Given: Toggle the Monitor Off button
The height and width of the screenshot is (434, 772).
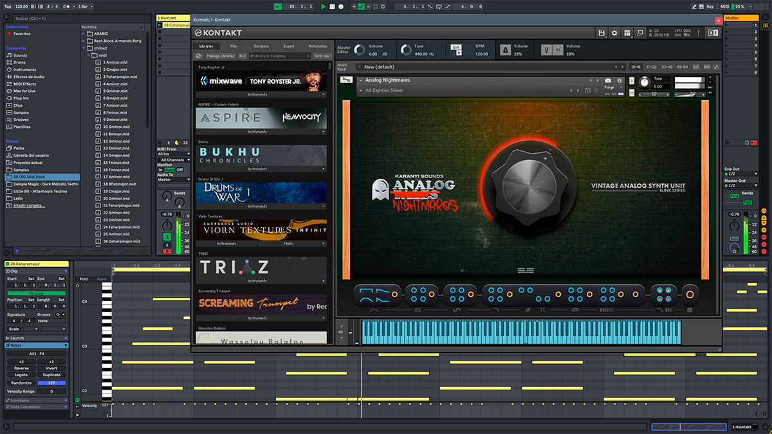Looking at the screenshot, I should [x=179, y=170].
